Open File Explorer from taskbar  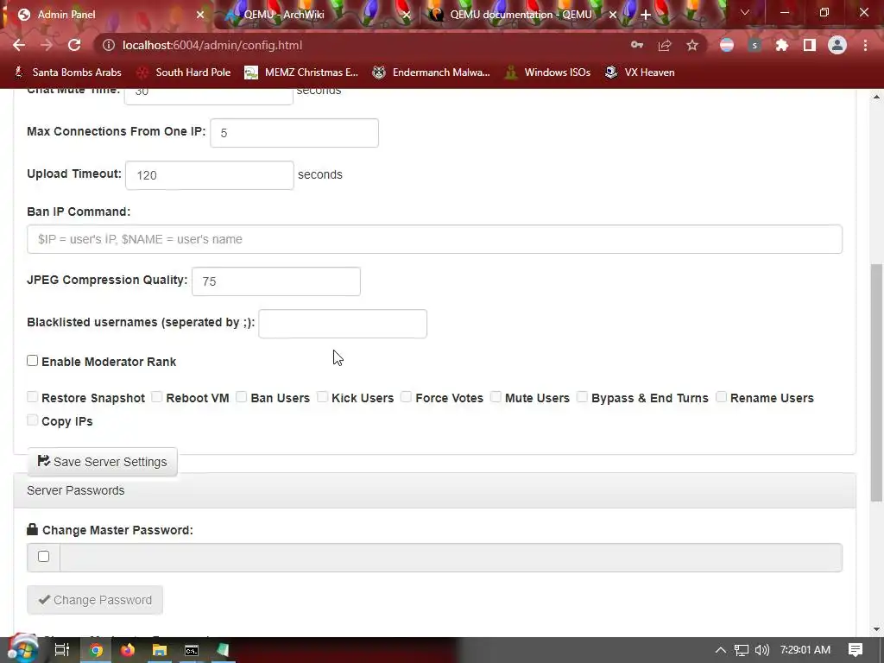point(160,650)
